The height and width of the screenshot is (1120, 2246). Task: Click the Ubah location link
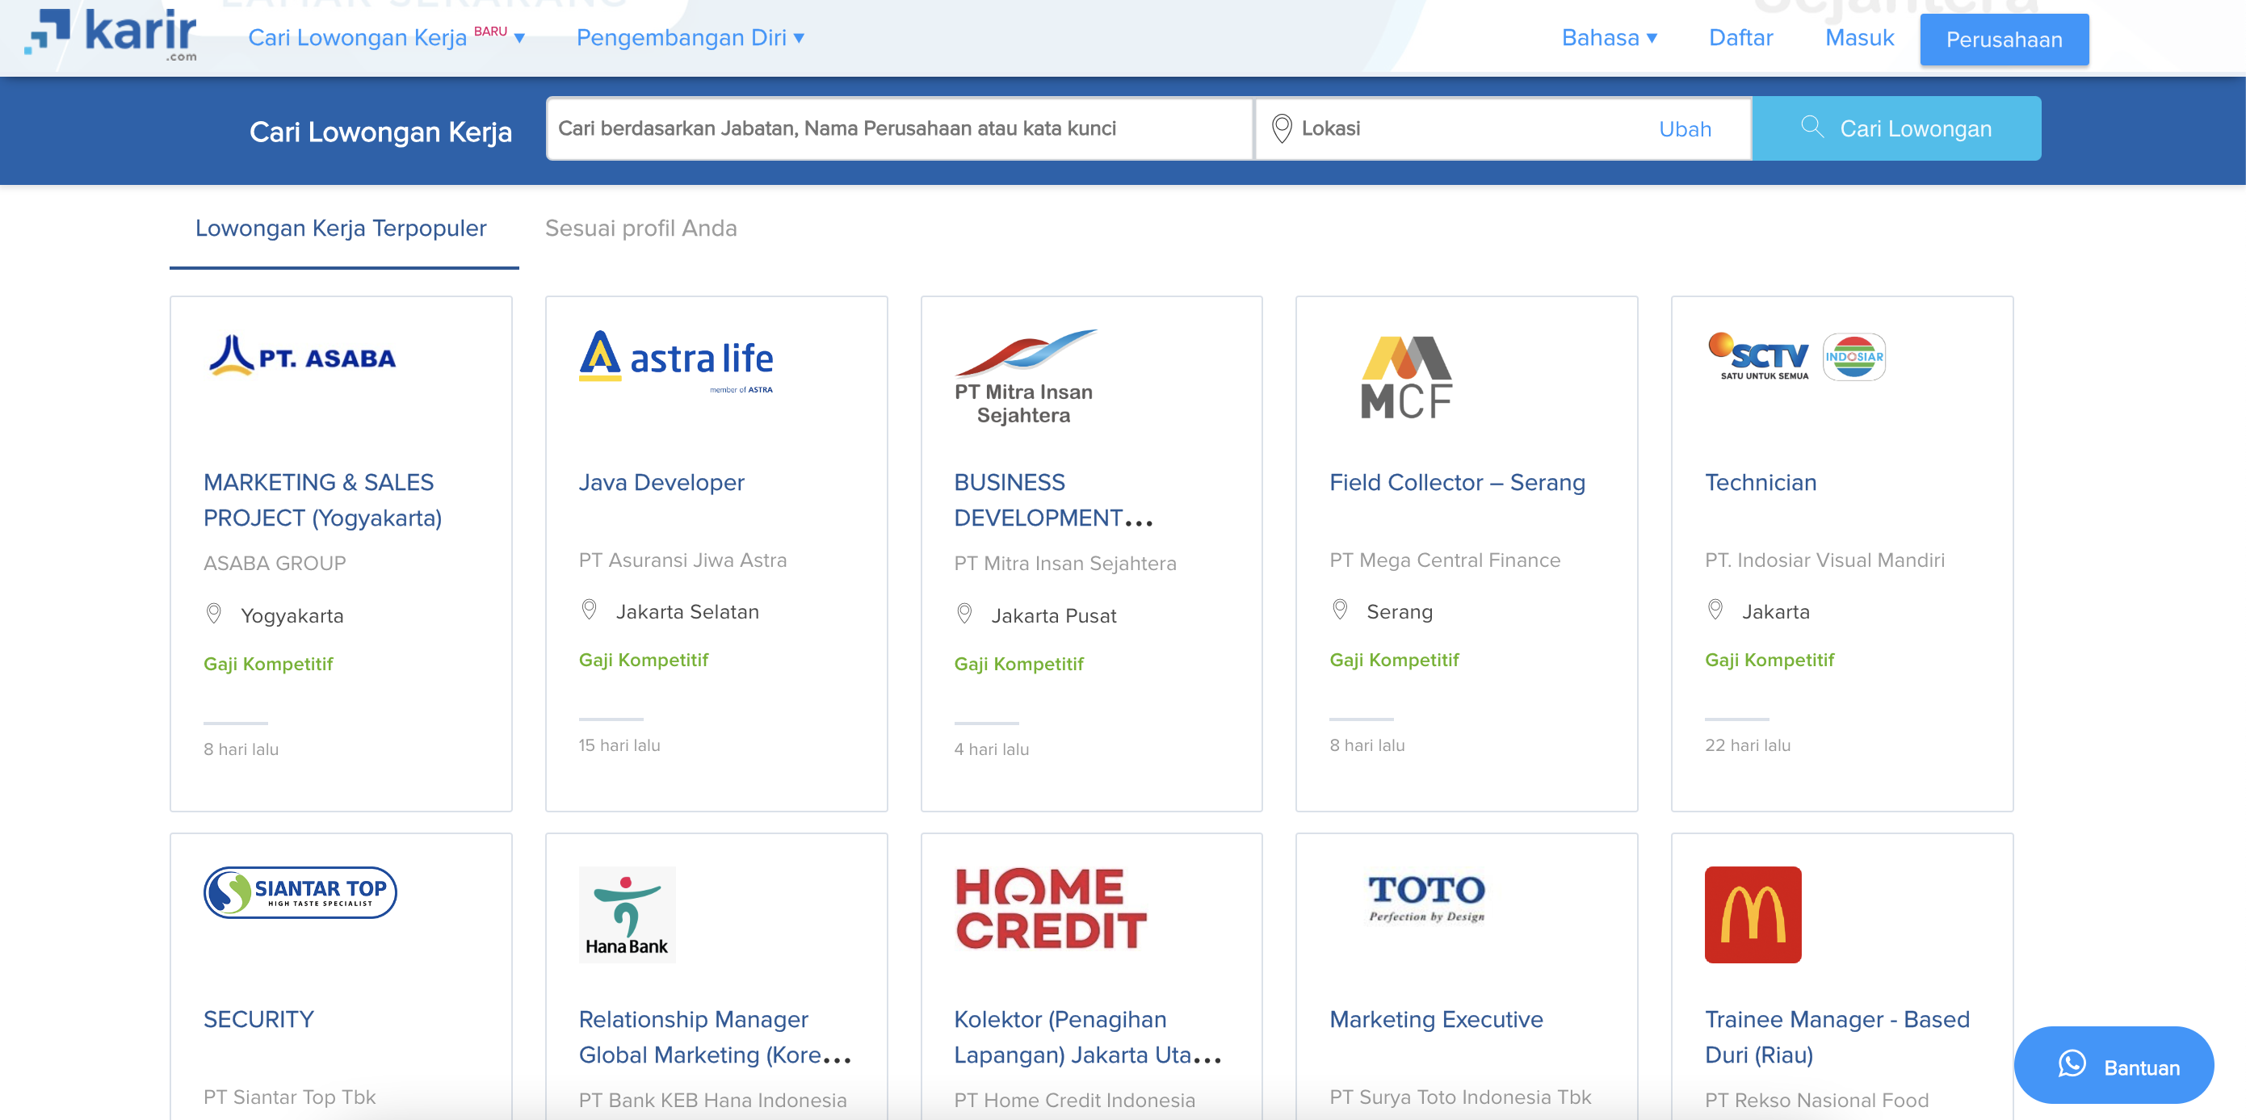click(x=1685, y=129)
